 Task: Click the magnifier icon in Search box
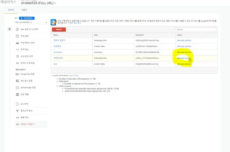(x=175, y=29)
